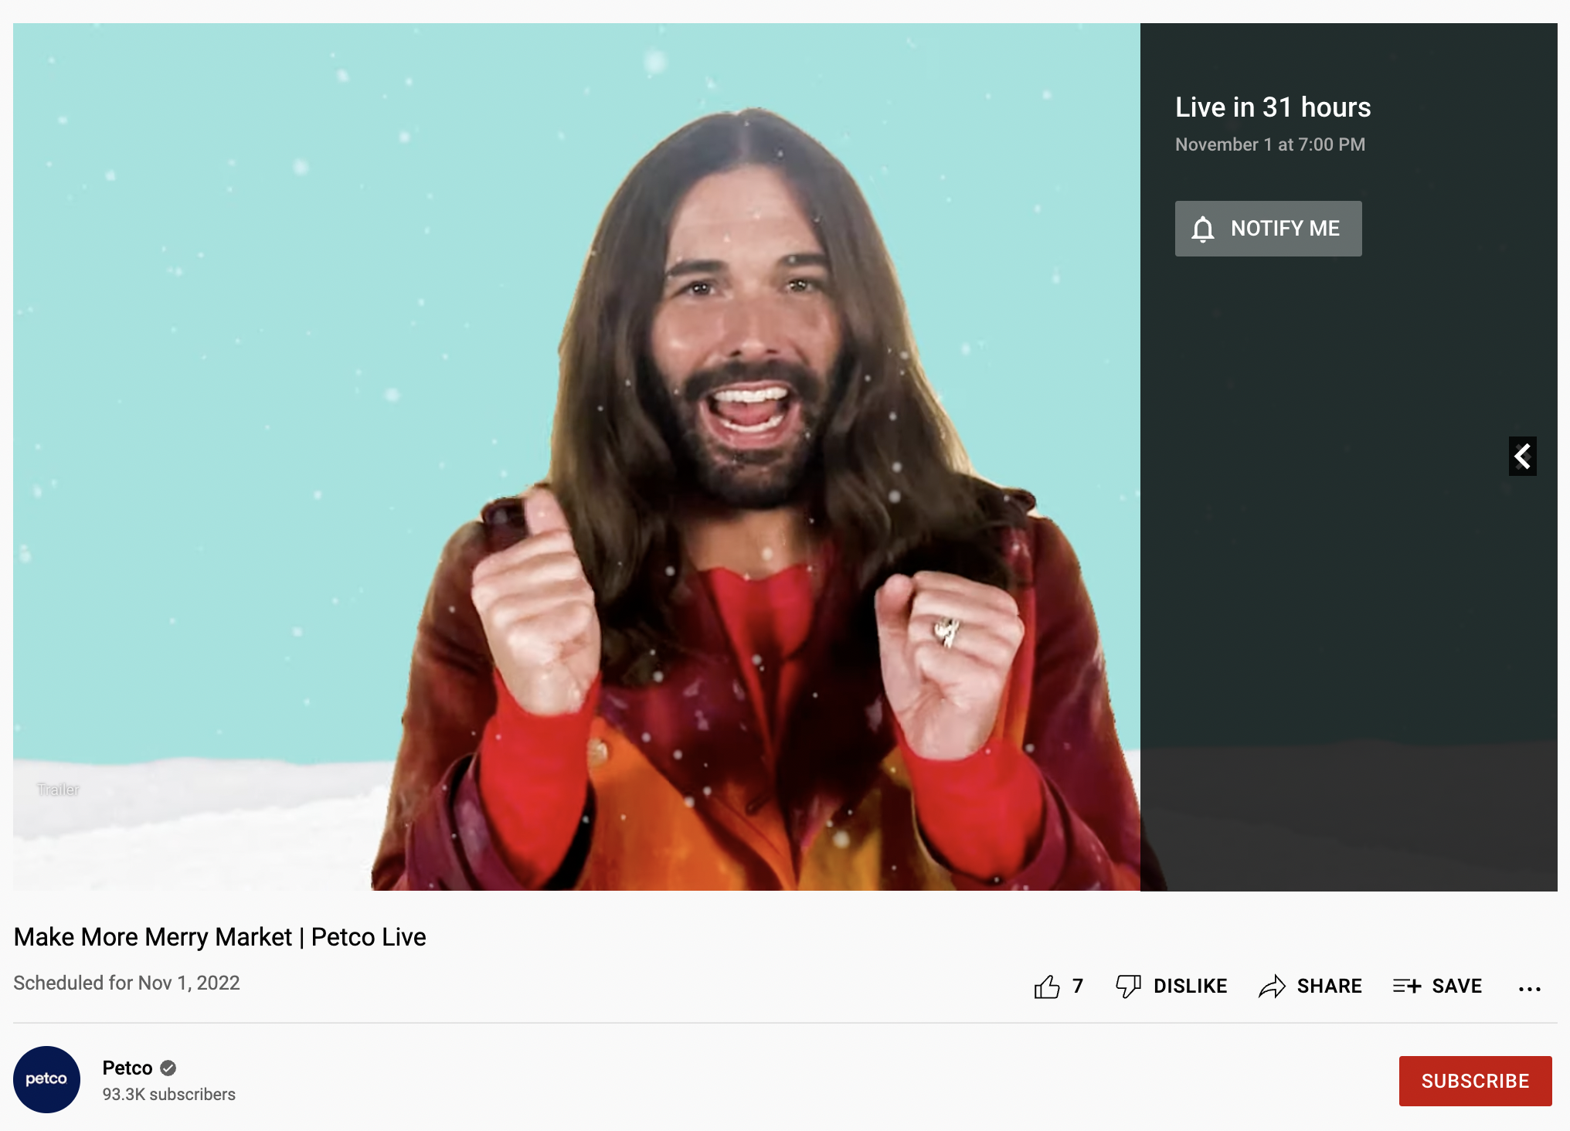Click the Petco channel icon
The height and width of the screenshot is (1131, 1570).
(46, 1078)
